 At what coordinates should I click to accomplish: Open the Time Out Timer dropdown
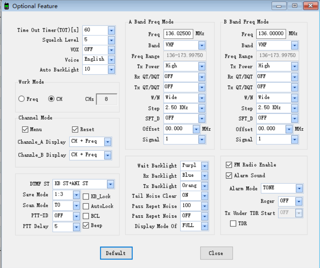tap(111, 30)
